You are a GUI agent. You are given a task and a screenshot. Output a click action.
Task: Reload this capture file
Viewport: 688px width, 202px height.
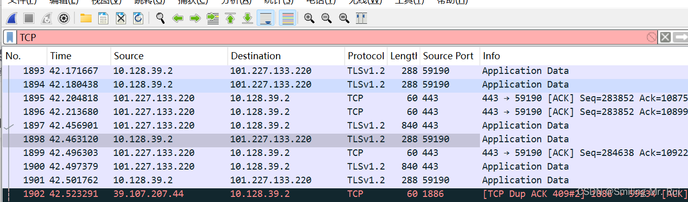point(138,19)
